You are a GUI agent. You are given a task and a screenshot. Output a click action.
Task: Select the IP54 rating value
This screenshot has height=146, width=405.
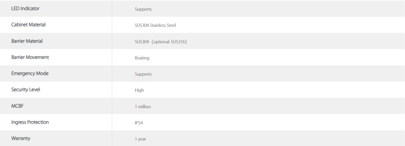[139, 123]
